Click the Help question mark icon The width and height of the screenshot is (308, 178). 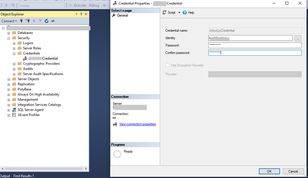click(185, 12)
